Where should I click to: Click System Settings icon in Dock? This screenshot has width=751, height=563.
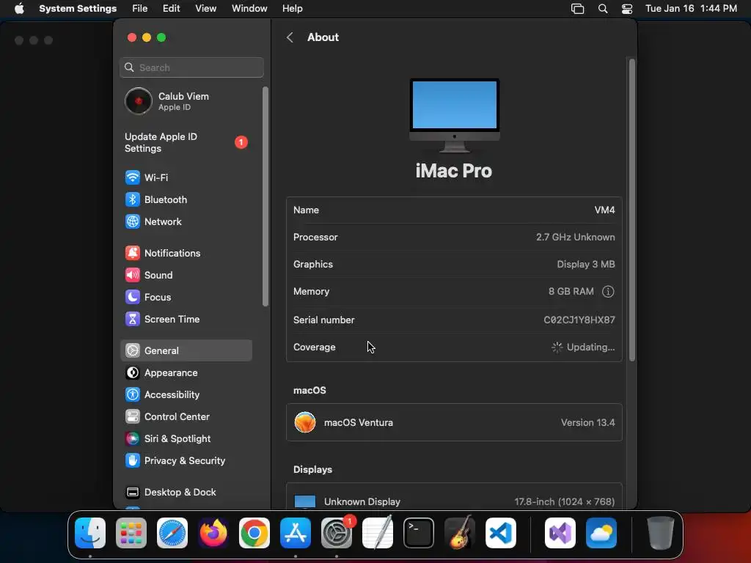click(336, 533)
